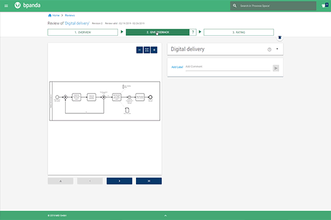The image size is (331, 220).
Task: Zoom in on the diagram
Action: [154, 50]
